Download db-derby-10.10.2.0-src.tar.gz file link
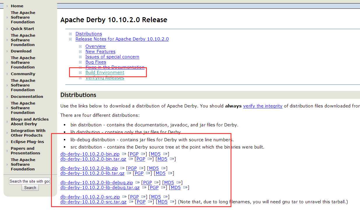The image size is (360, 210). click(x=93, y=202)
